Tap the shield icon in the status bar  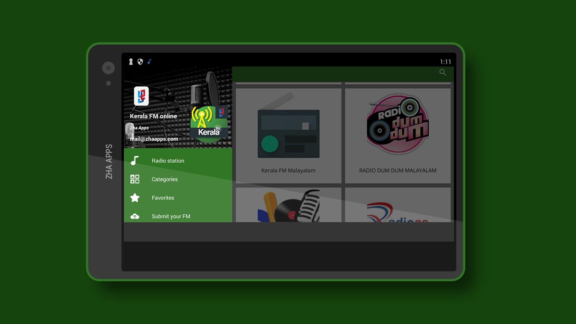[140, 62]
